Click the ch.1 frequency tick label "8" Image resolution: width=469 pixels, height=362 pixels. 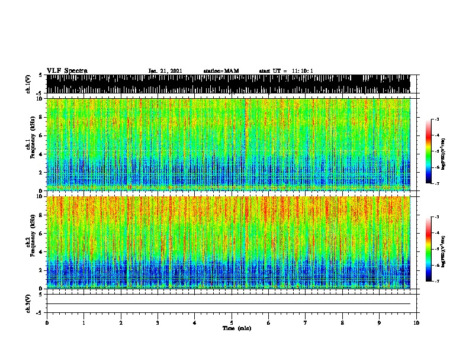pyautogui.click(x=41, y=117)
